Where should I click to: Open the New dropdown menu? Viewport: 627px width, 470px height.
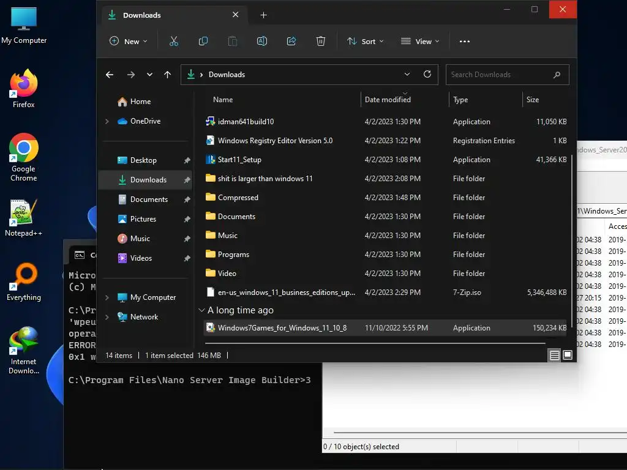click(x=129, y=41)
